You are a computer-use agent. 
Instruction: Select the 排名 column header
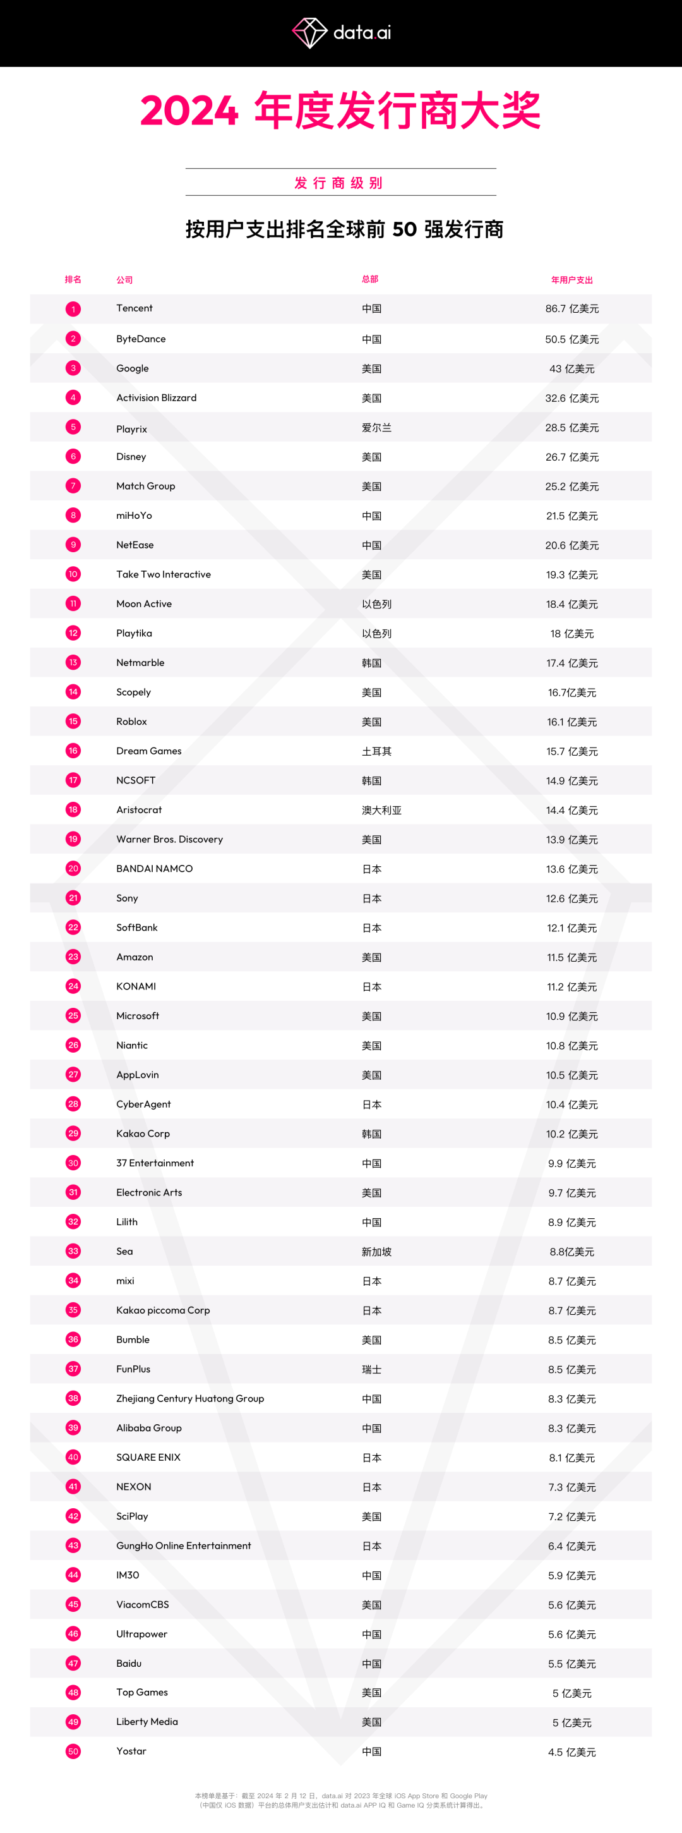tap(73, 280)
